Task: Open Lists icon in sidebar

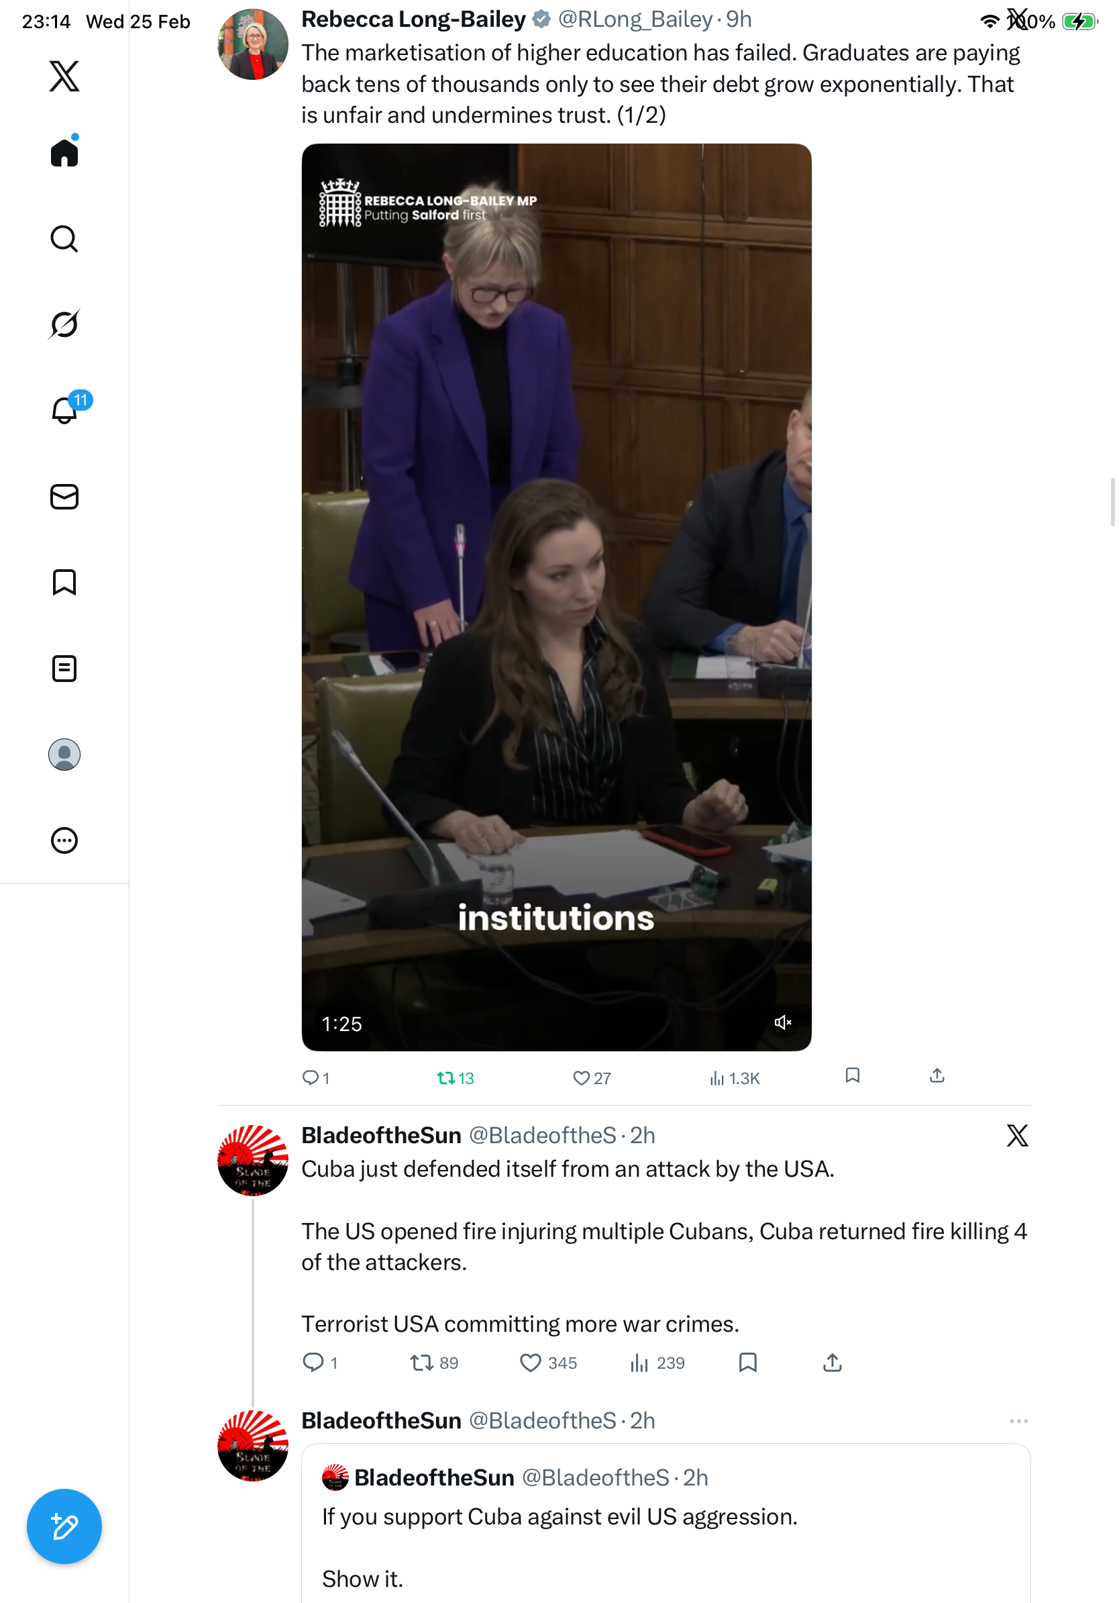Action: [x=64, y=669]
